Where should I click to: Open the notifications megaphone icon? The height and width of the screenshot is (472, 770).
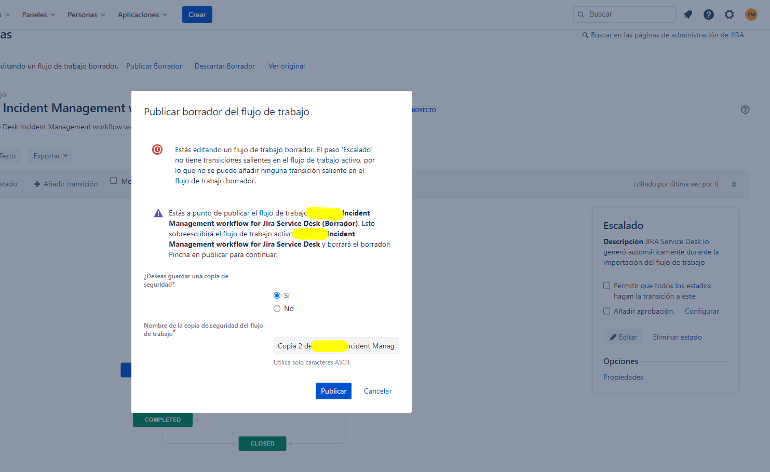688,15
